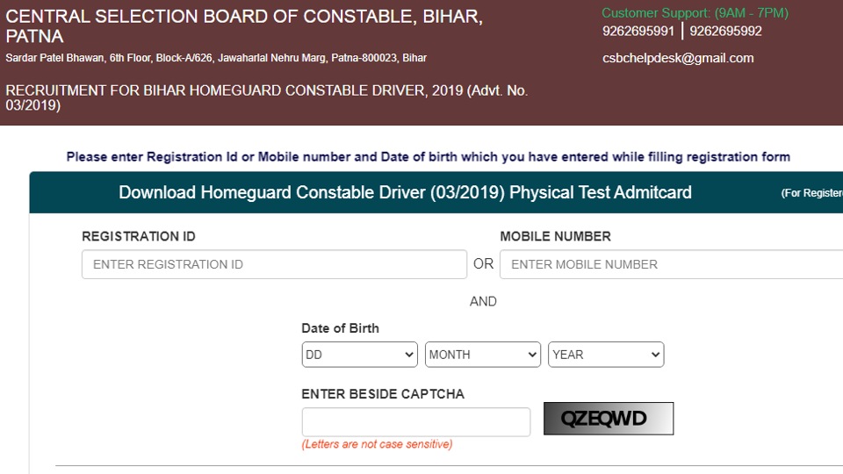Image resolution: width=843 pixels, height=474 pixels.
Task: Click the Customer Support hours text
Action: [695, 13]
